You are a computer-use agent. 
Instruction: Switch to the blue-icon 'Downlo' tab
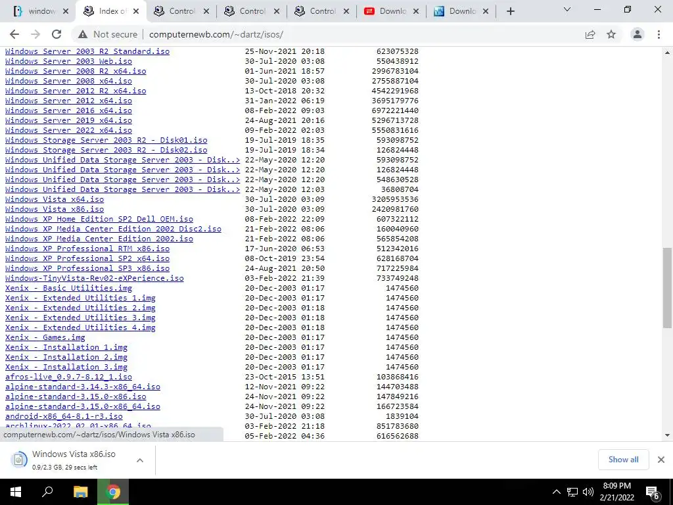click(x=461, y=12)
